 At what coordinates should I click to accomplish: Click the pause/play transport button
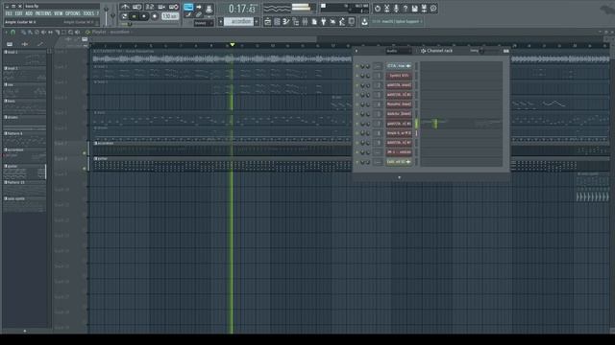[x=135, y=16]
